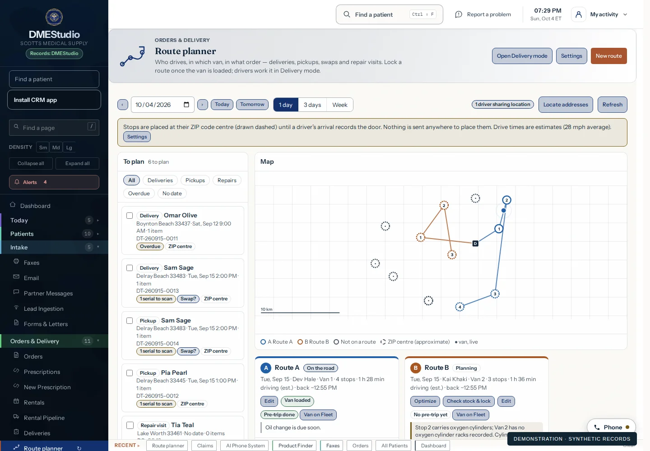Viewport: 650px width, 451px height.
Task: Click the Dashboard home icon in the sidebar
Action: point(13,205)
